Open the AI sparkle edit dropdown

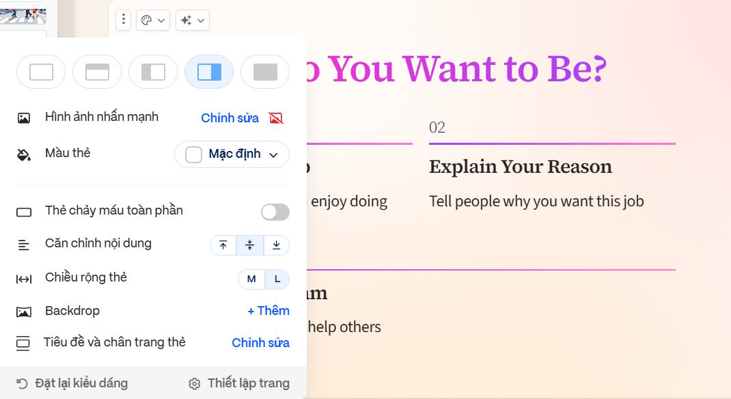tap(193, 20)
